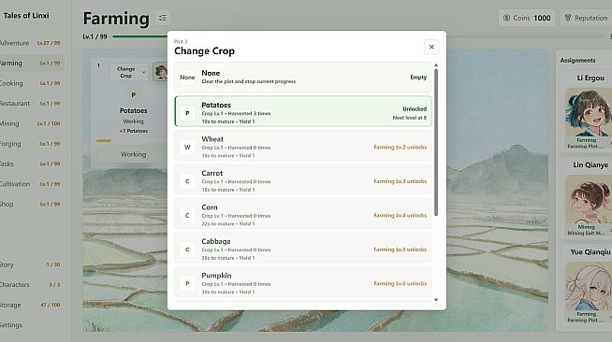Click the Farming level progress bar
The height and width of the screenshot is (342, 612).
(140, 36)
